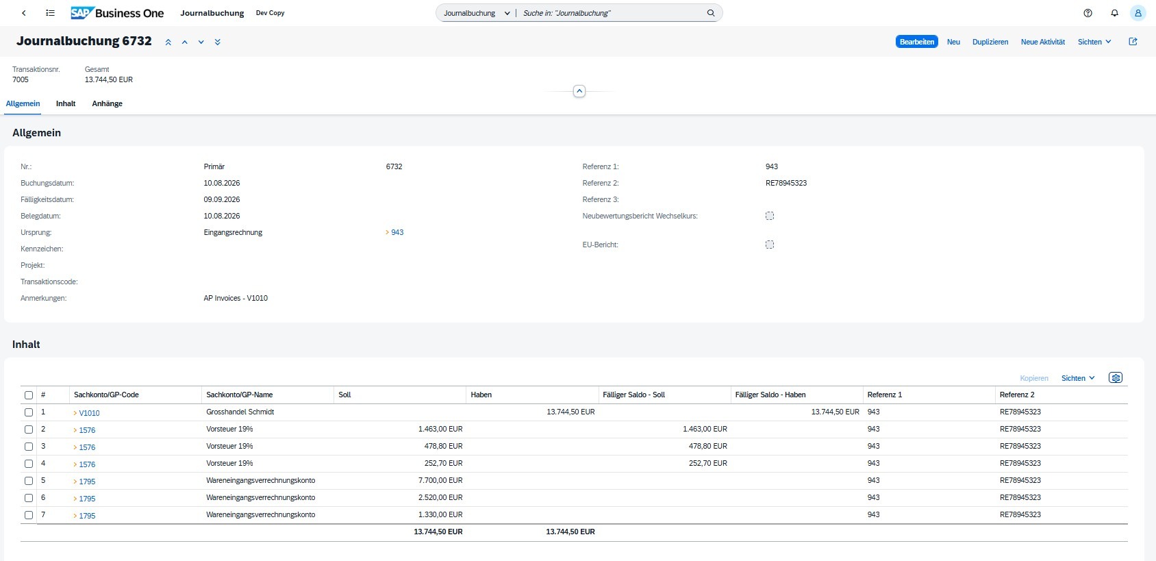Screen dimensions: 1156x561
Task: Open the user profile avatar
Action: (1138, 13)
